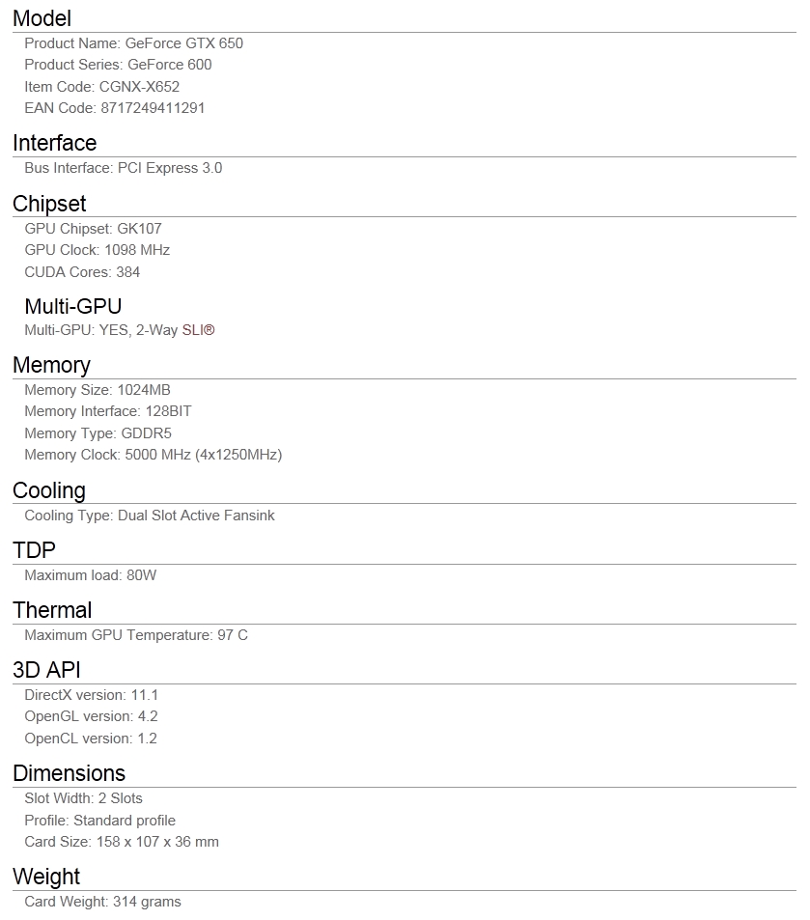This screenshot has width=810, height=920.
Task: Click the GPU Clock 1098 MHz line
Action: point(98,250)
